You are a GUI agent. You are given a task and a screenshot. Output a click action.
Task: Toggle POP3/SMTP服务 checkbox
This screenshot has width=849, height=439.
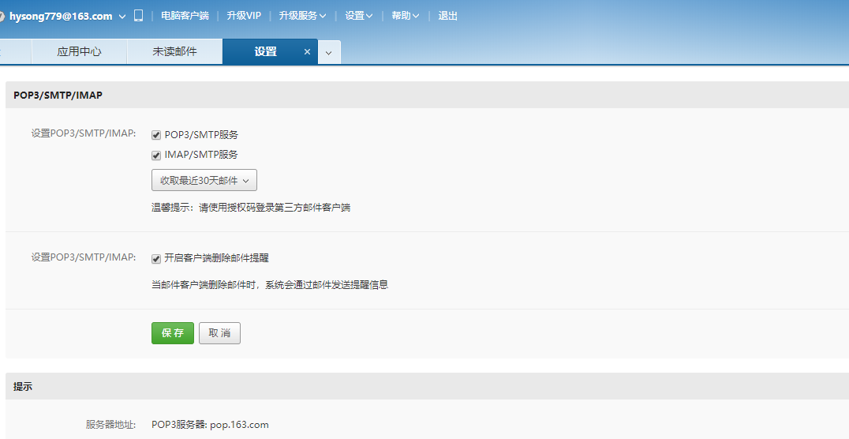[156, 135]
